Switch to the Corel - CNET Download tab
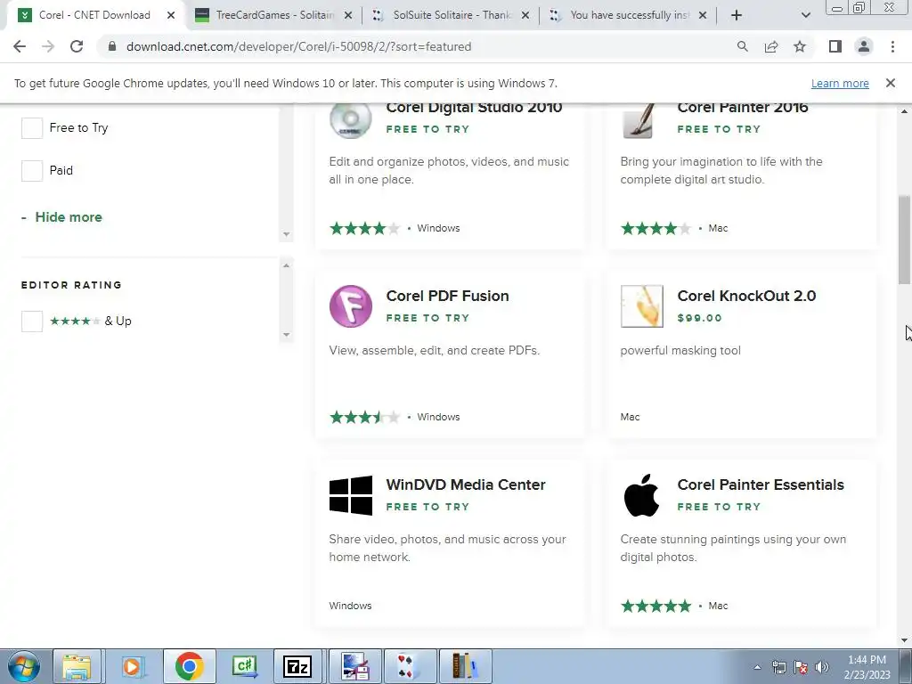This screenshot has width=912, height=684. click(x=94, y=15)
